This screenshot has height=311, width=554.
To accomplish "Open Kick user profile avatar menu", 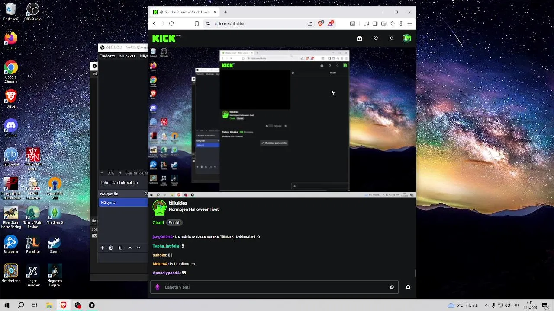I will coord(407,38).
